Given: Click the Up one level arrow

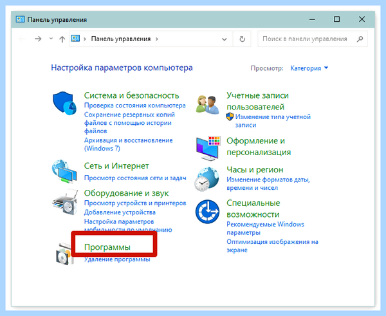Looking at the screenshot, I should [62, 39].
